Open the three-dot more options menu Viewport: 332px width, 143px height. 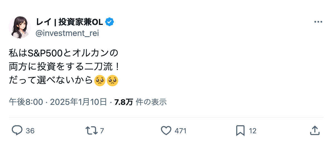[318, 22]
